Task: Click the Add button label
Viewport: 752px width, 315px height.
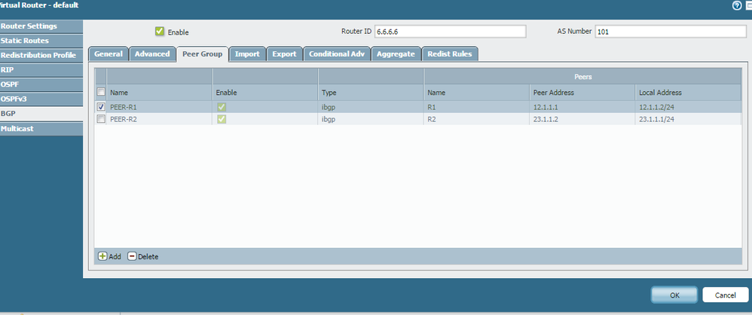Action: pyautogui.click(x=115, y=256)
